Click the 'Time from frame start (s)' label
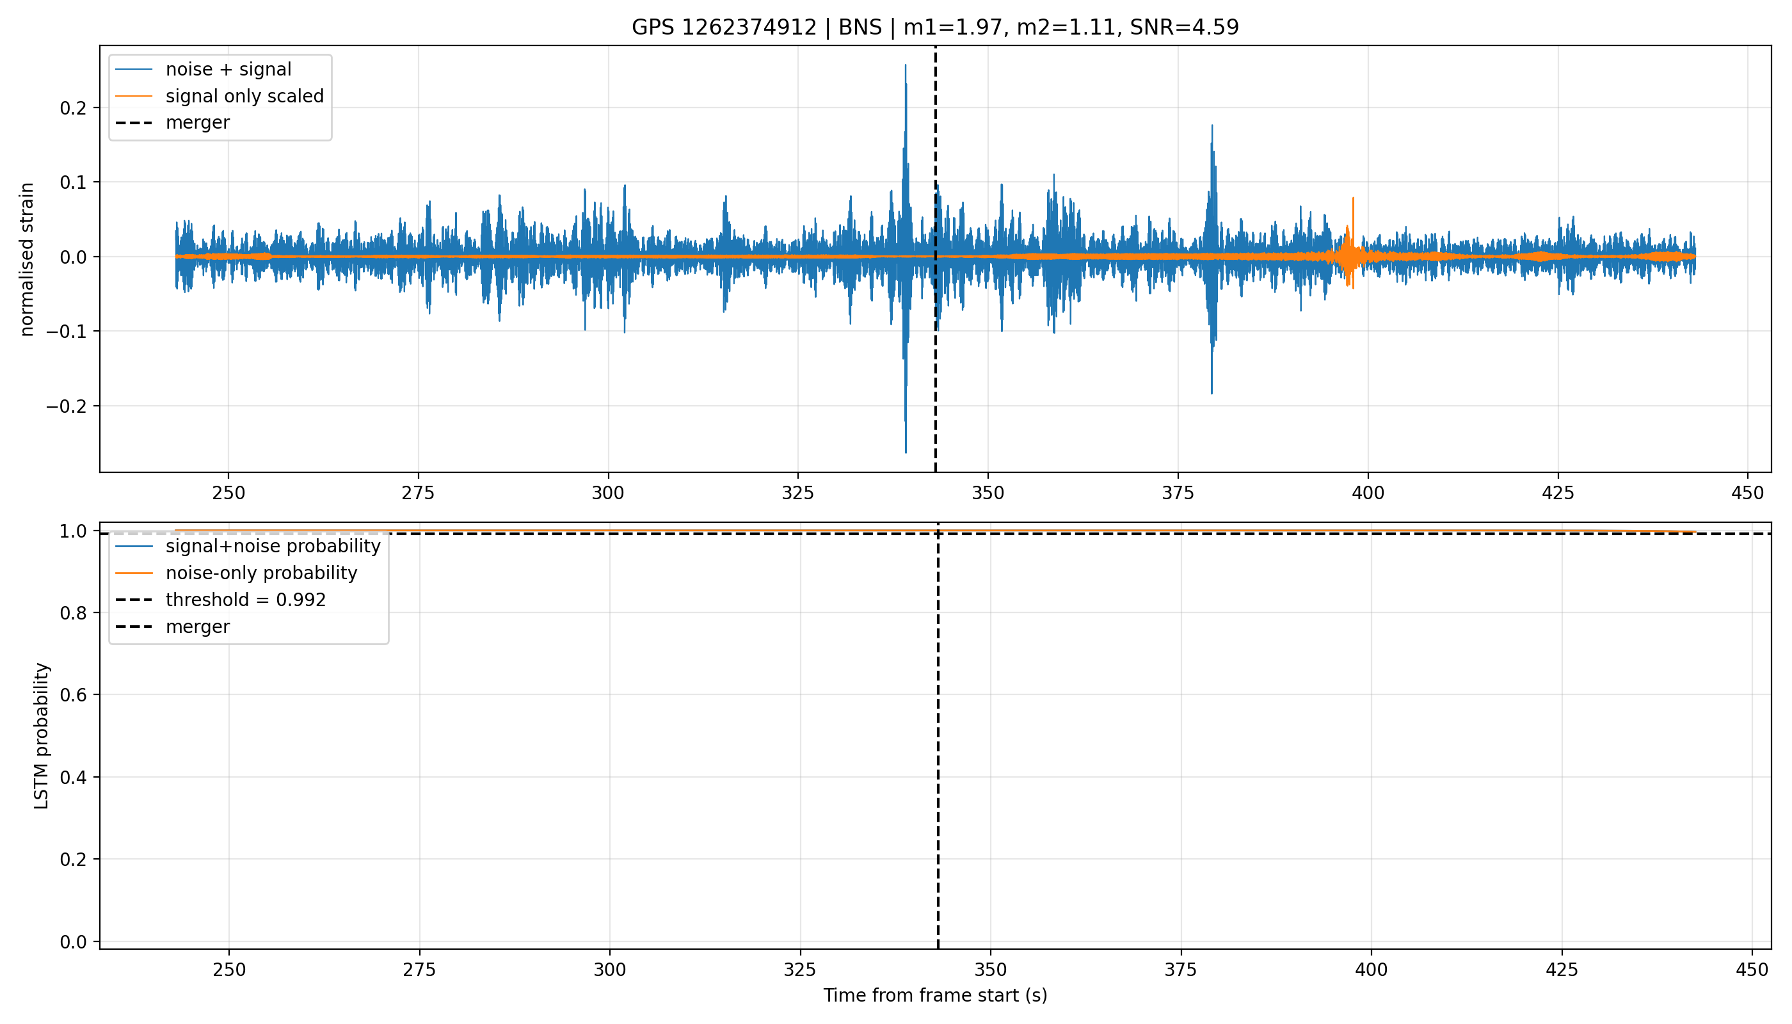1792x1024 pixels. click(936, 996)
